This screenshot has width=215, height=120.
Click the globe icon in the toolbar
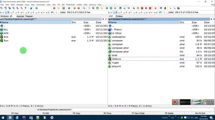tap(37, 8)
